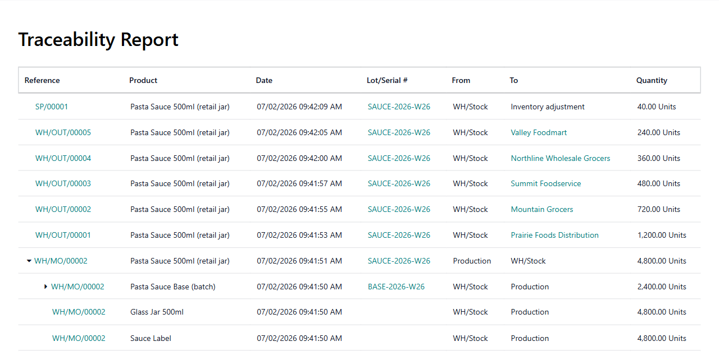The width and height of the screenshot is (719, 360).
Task: Click Production destination in Sauce Label row
Action: point(530,338)
